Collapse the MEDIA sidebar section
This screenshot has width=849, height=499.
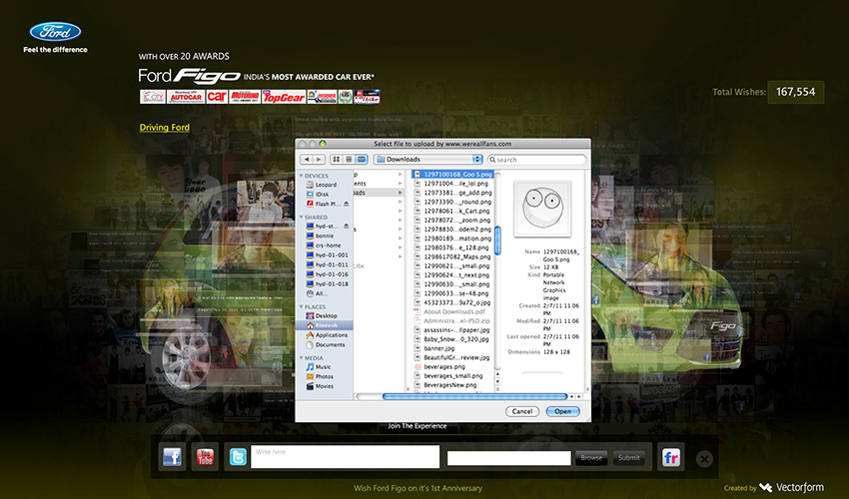point(301,357)
